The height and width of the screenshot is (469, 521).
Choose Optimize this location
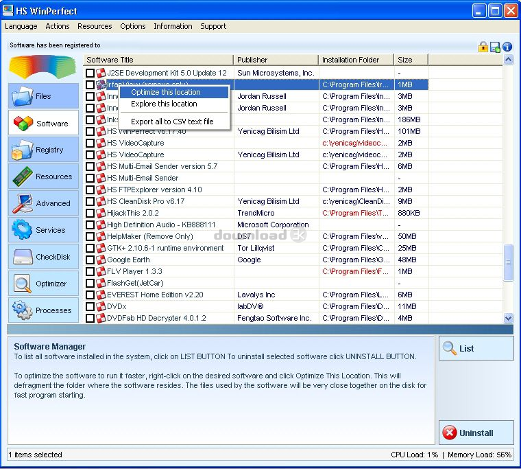click(x=174, y=92)
